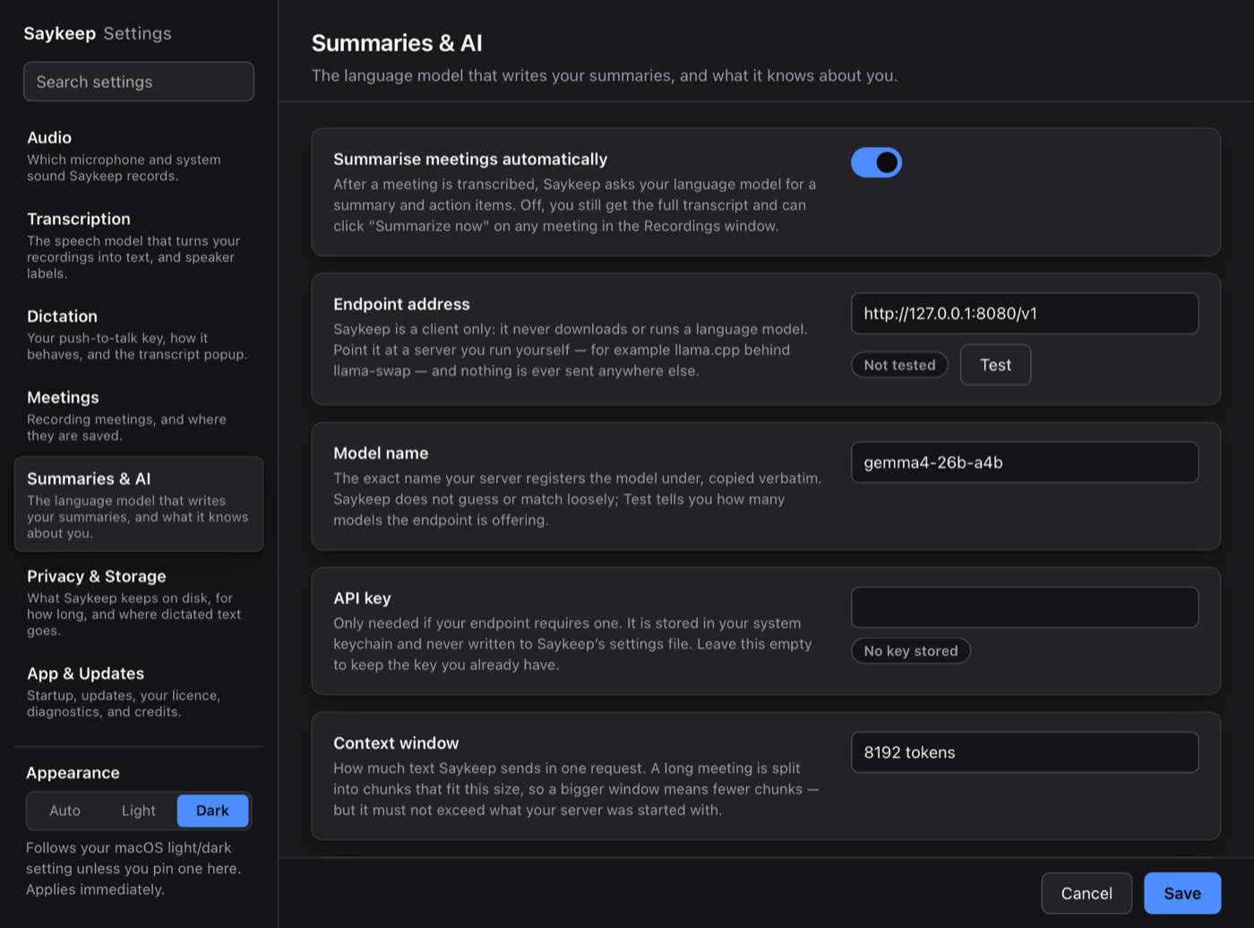Toggle Summarise meetings automatically switch
The image size is (1254, 928).
876,162
